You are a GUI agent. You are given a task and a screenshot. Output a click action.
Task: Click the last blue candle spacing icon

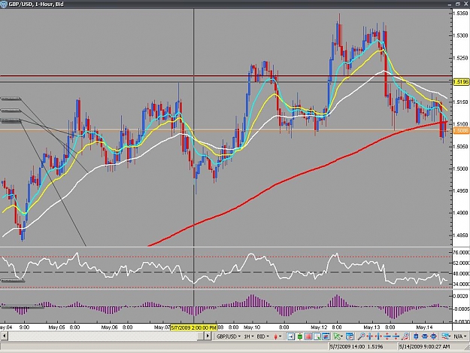[433, 336]
